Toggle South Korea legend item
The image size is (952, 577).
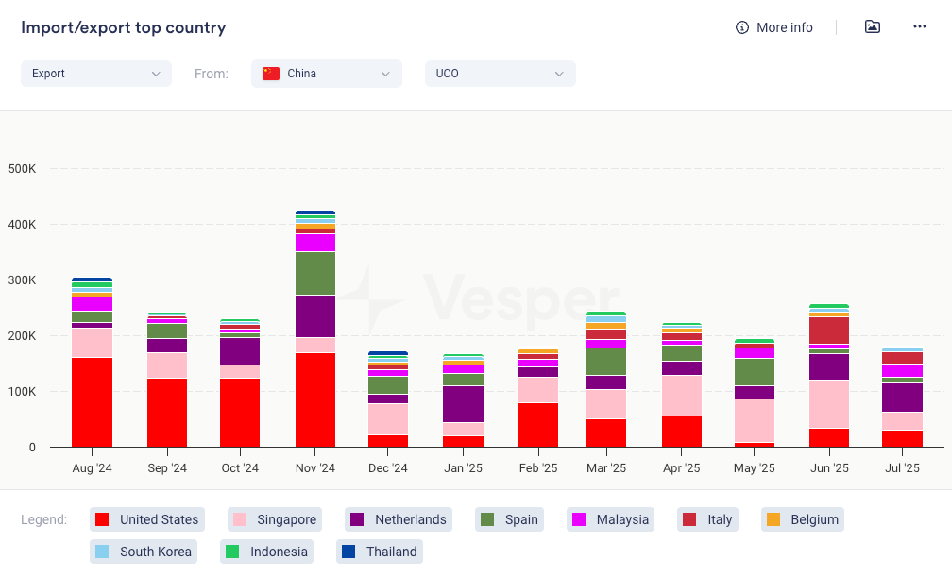[x=144, y=552]
